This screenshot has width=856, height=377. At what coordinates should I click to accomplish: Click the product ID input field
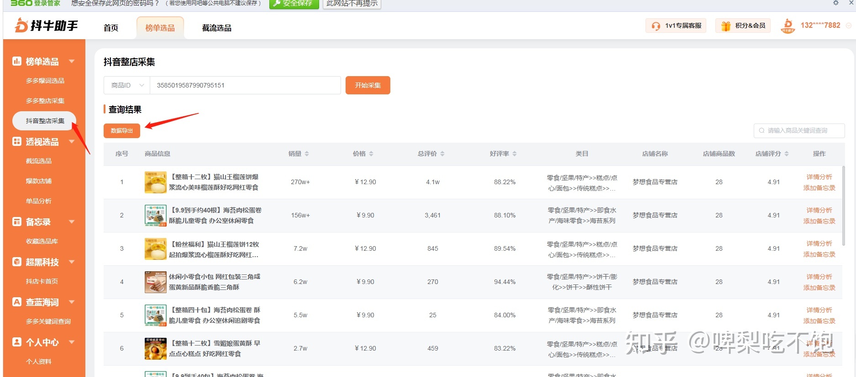click(245, 85)
